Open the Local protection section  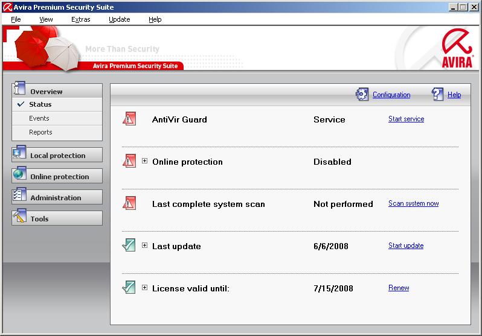[x=57, y=155]
